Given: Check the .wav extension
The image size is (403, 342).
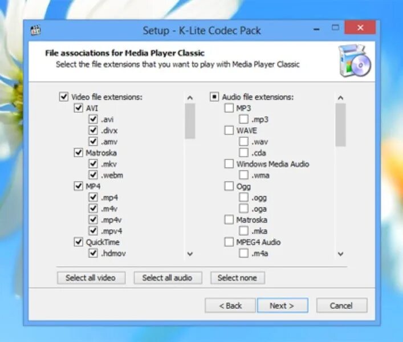Looking at the screenshot, I should [243, 141].
